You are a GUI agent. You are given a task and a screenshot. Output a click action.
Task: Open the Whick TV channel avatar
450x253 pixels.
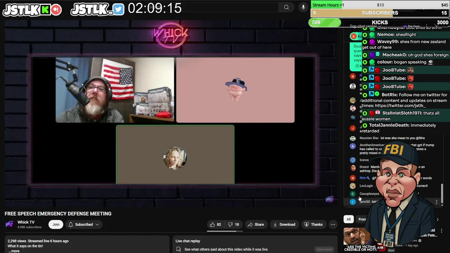pos(9,224)
